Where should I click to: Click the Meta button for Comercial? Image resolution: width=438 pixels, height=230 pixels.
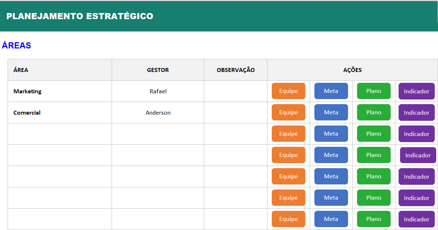click(331, 112)
